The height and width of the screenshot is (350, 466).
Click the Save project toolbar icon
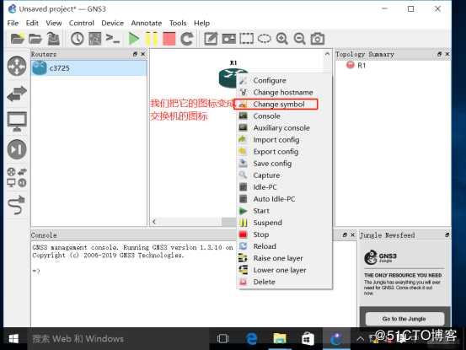(x=53, y=39)
